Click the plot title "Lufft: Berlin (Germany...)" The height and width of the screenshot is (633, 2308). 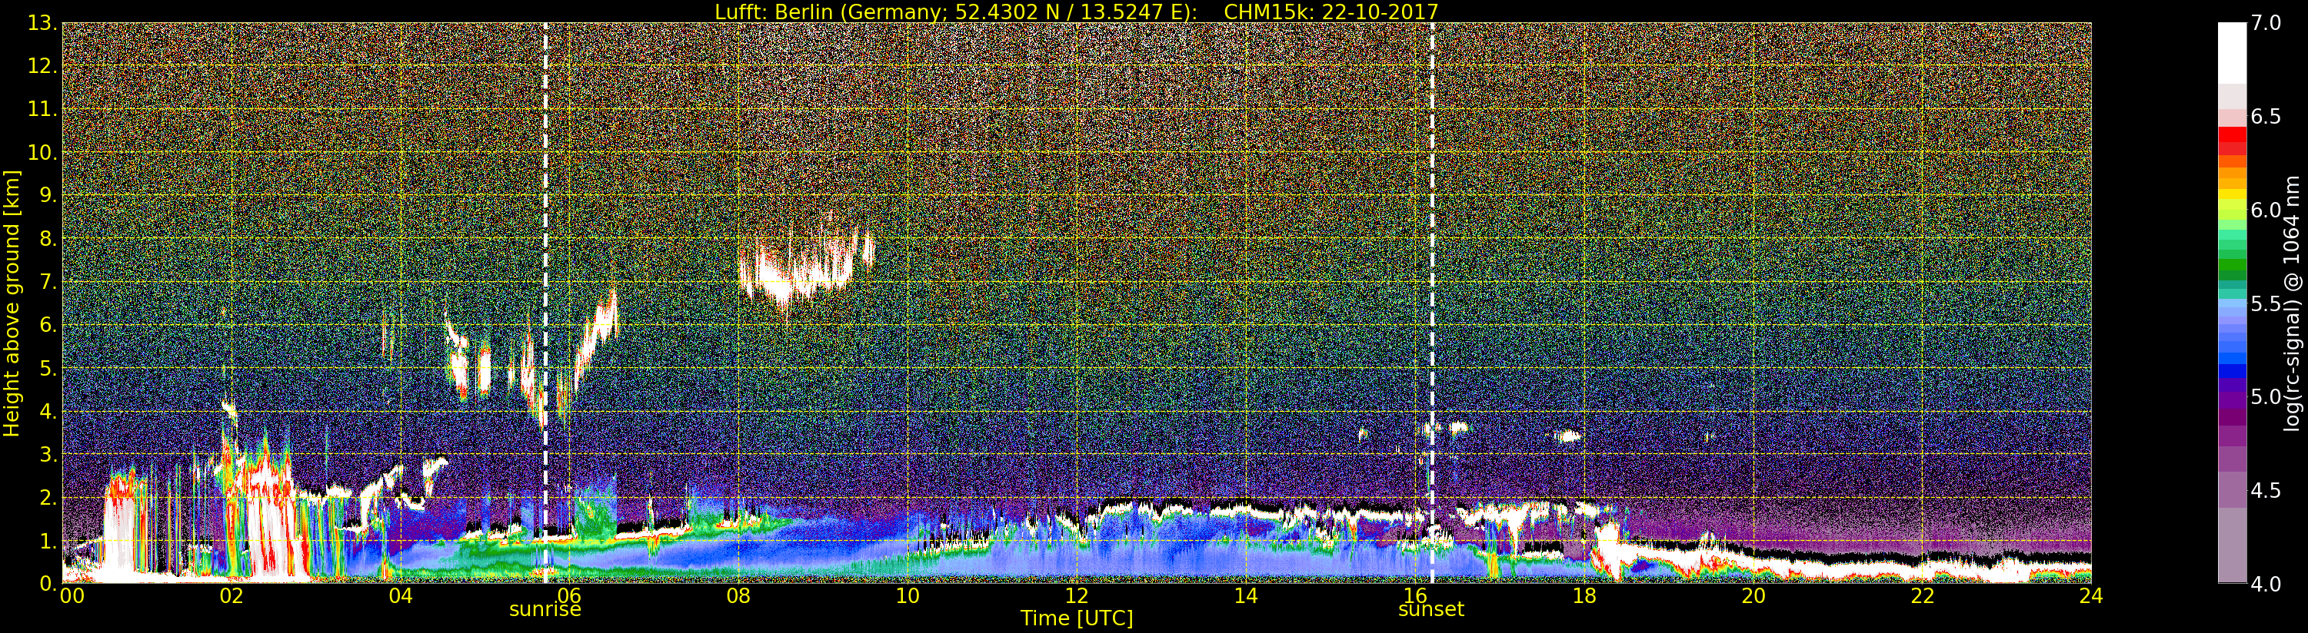tap(1076, 12)
